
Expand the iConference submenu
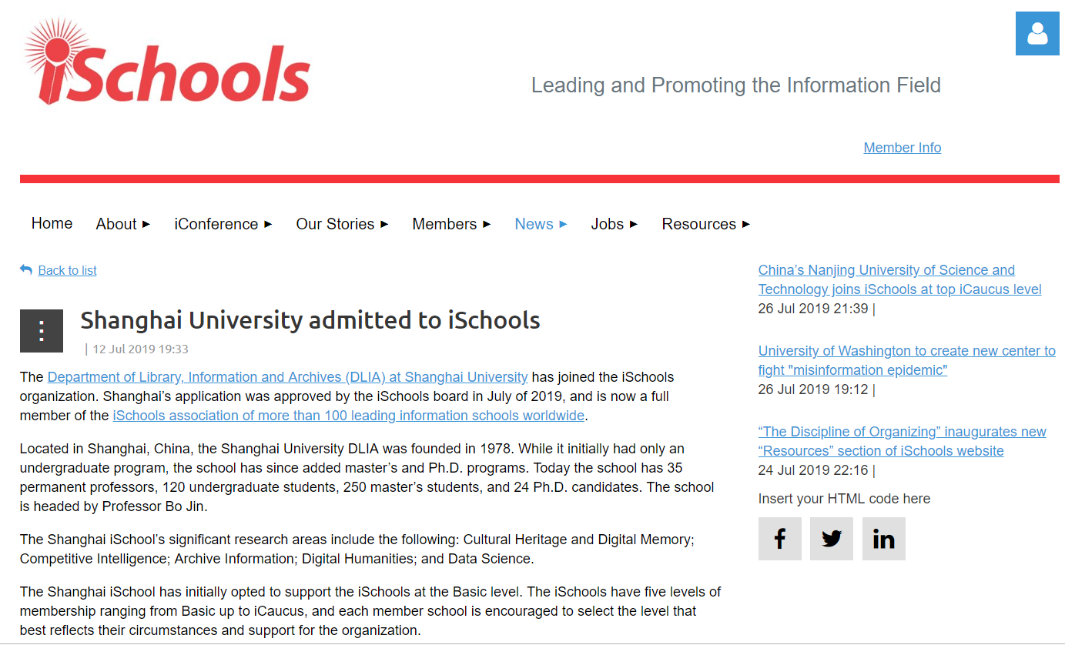coord(268,225)
